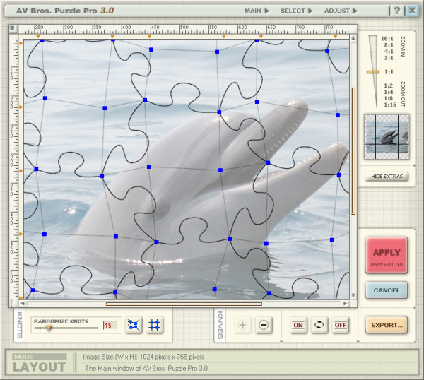The width and height of the screenshot is (424, 380).
Task: Click the vertical scrollbar thumb
Action: [x=353, y=151]
